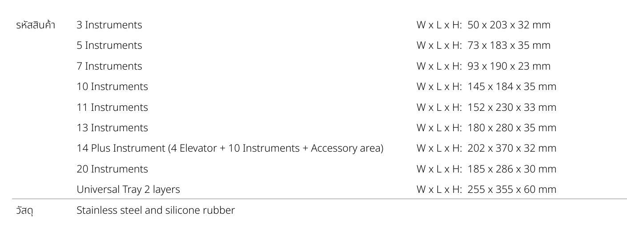Screen dimensions: 627x235
Task: Select the '13 Instruments' row label
Action: 112,128
